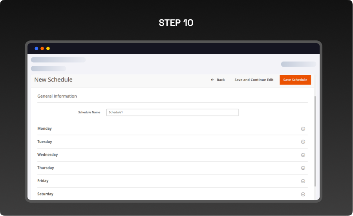
Task: Go back using the Back link
Action: [x=218, y=80]
